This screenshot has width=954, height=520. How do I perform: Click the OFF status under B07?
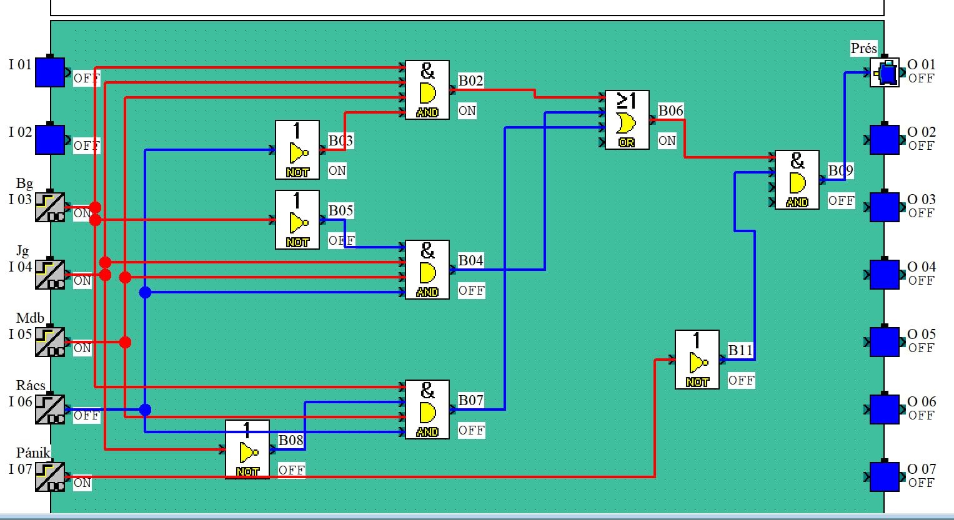click(472, 430)
